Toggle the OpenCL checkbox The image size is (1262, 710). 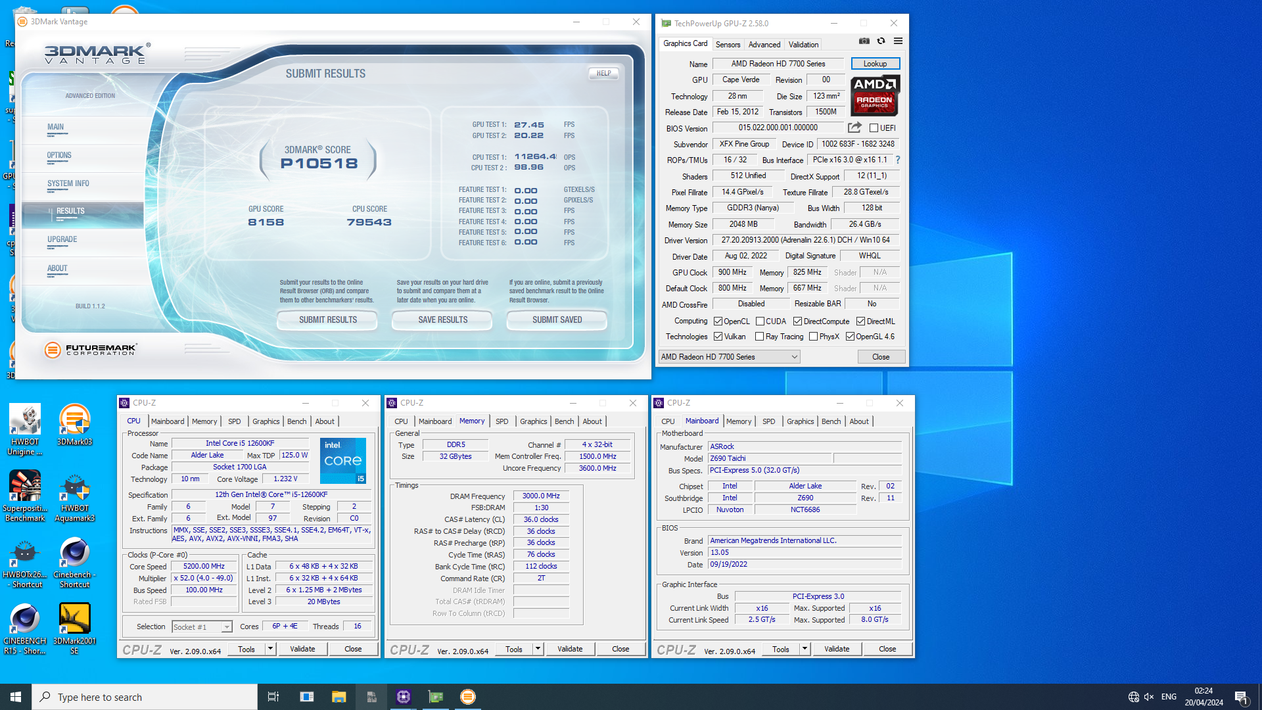(x=718, y=321)
